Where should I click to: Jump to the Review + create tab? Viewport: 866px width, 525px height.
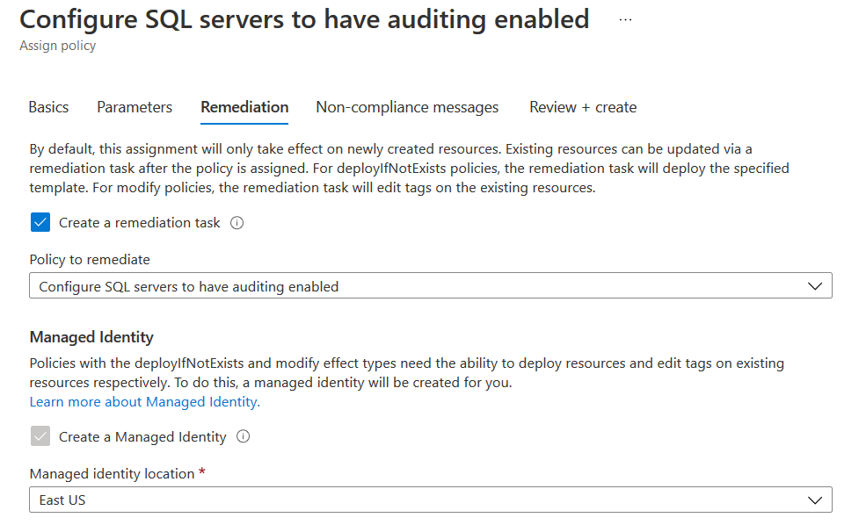pyautogui.click(x=583, y=107)
